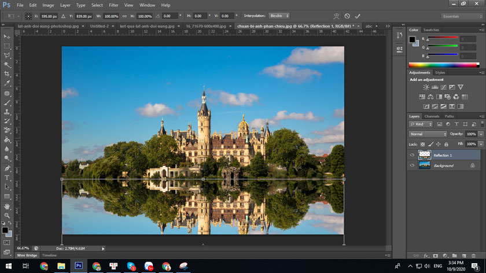
Task: Select the Reflection 1 layer name
Action: [443, 155]
